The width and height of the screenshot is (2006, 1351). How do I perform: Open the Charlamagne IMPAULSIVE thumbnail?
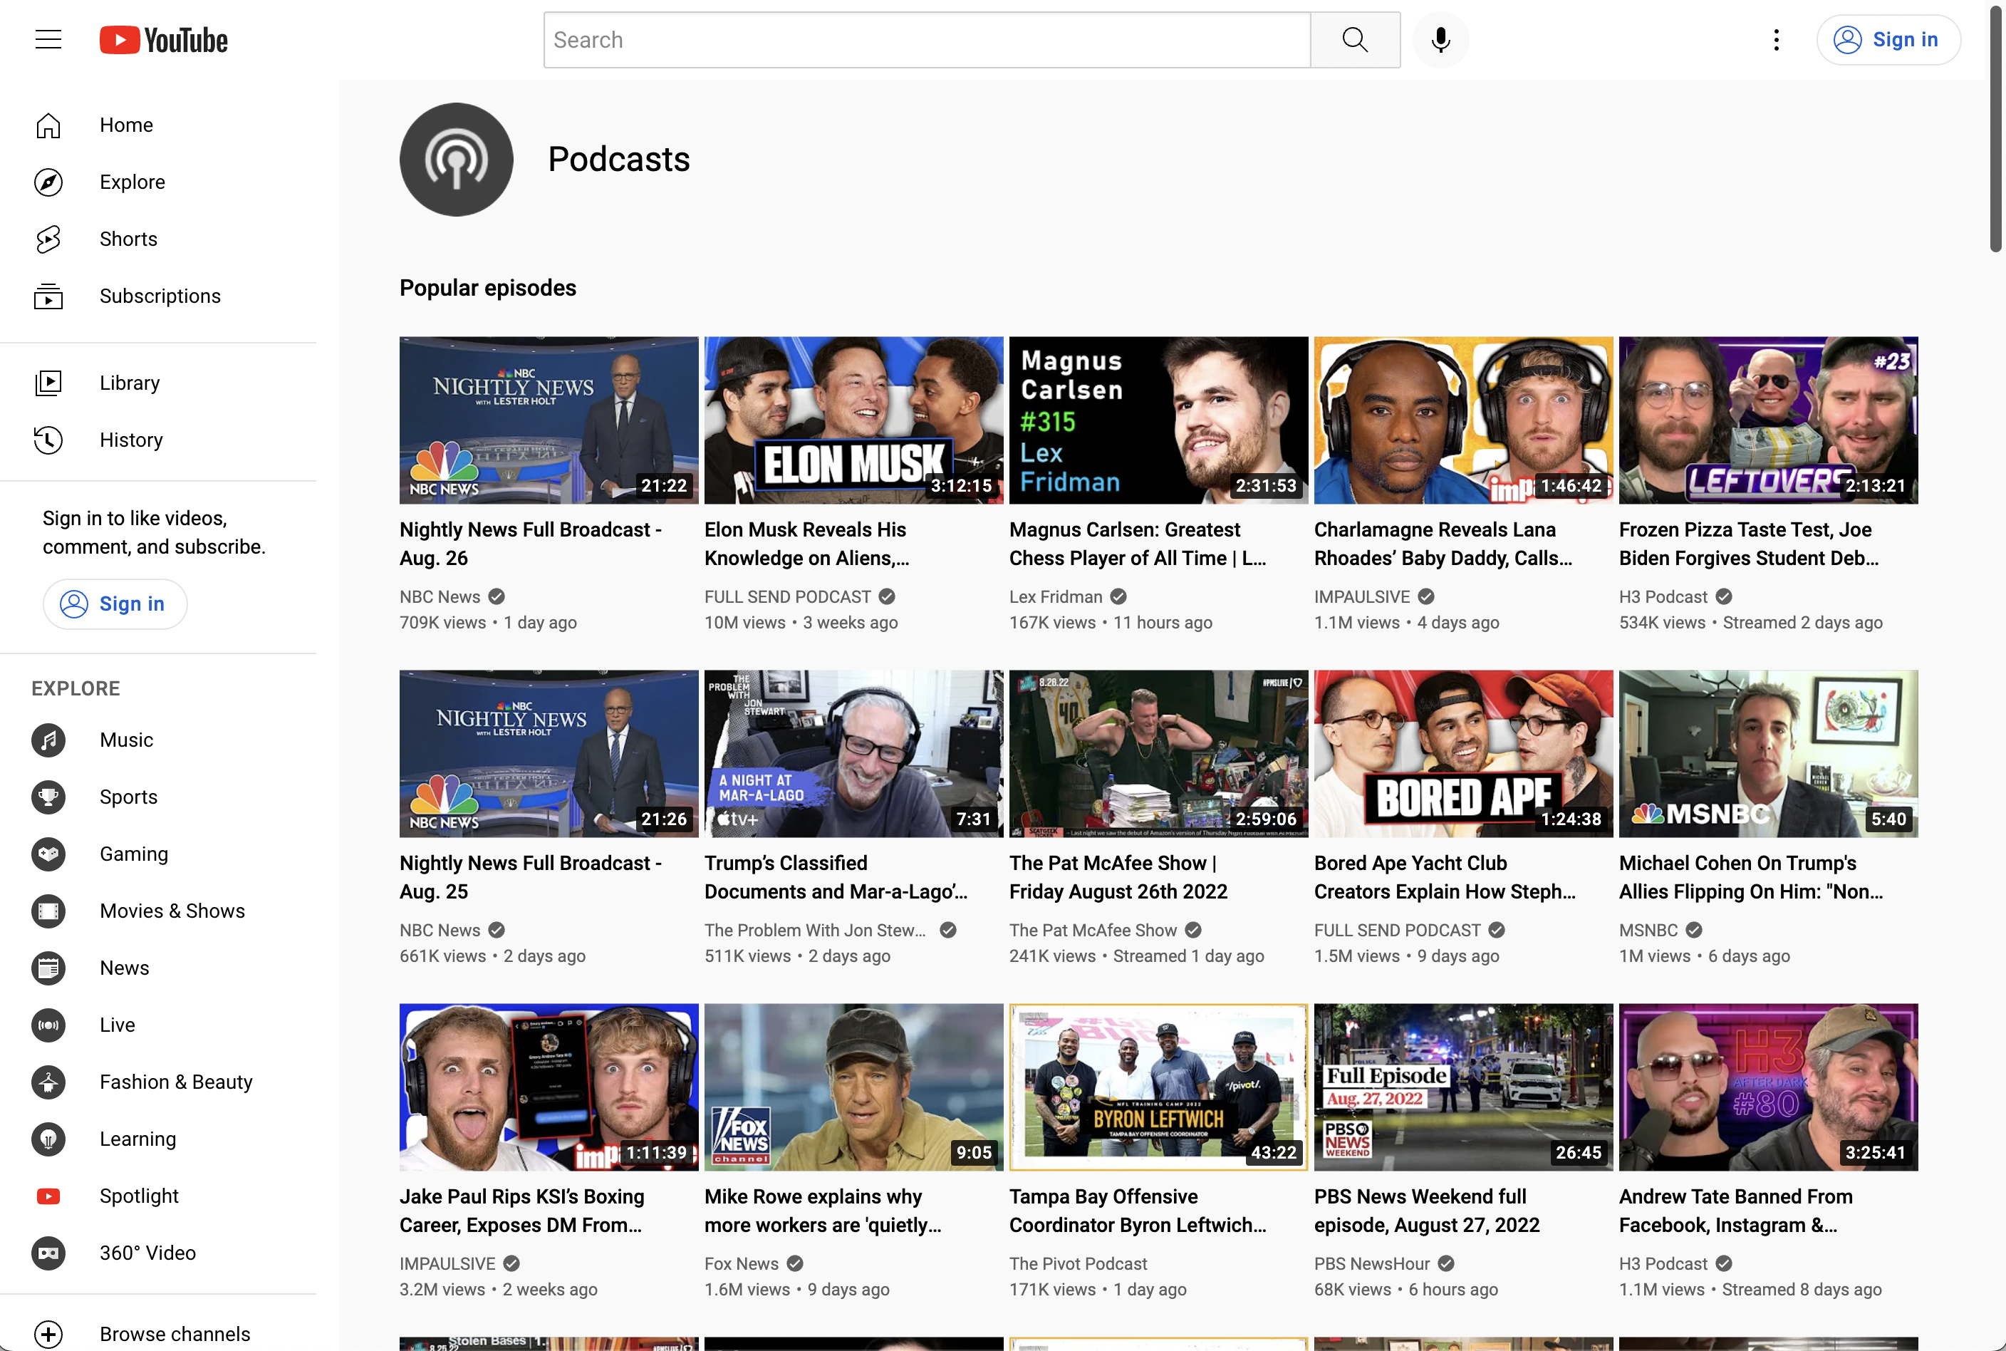[x=1463, y=420]
